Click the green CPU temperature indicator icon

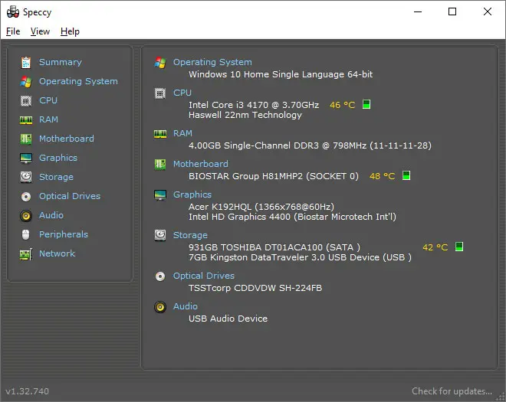[x=366, y=104]
